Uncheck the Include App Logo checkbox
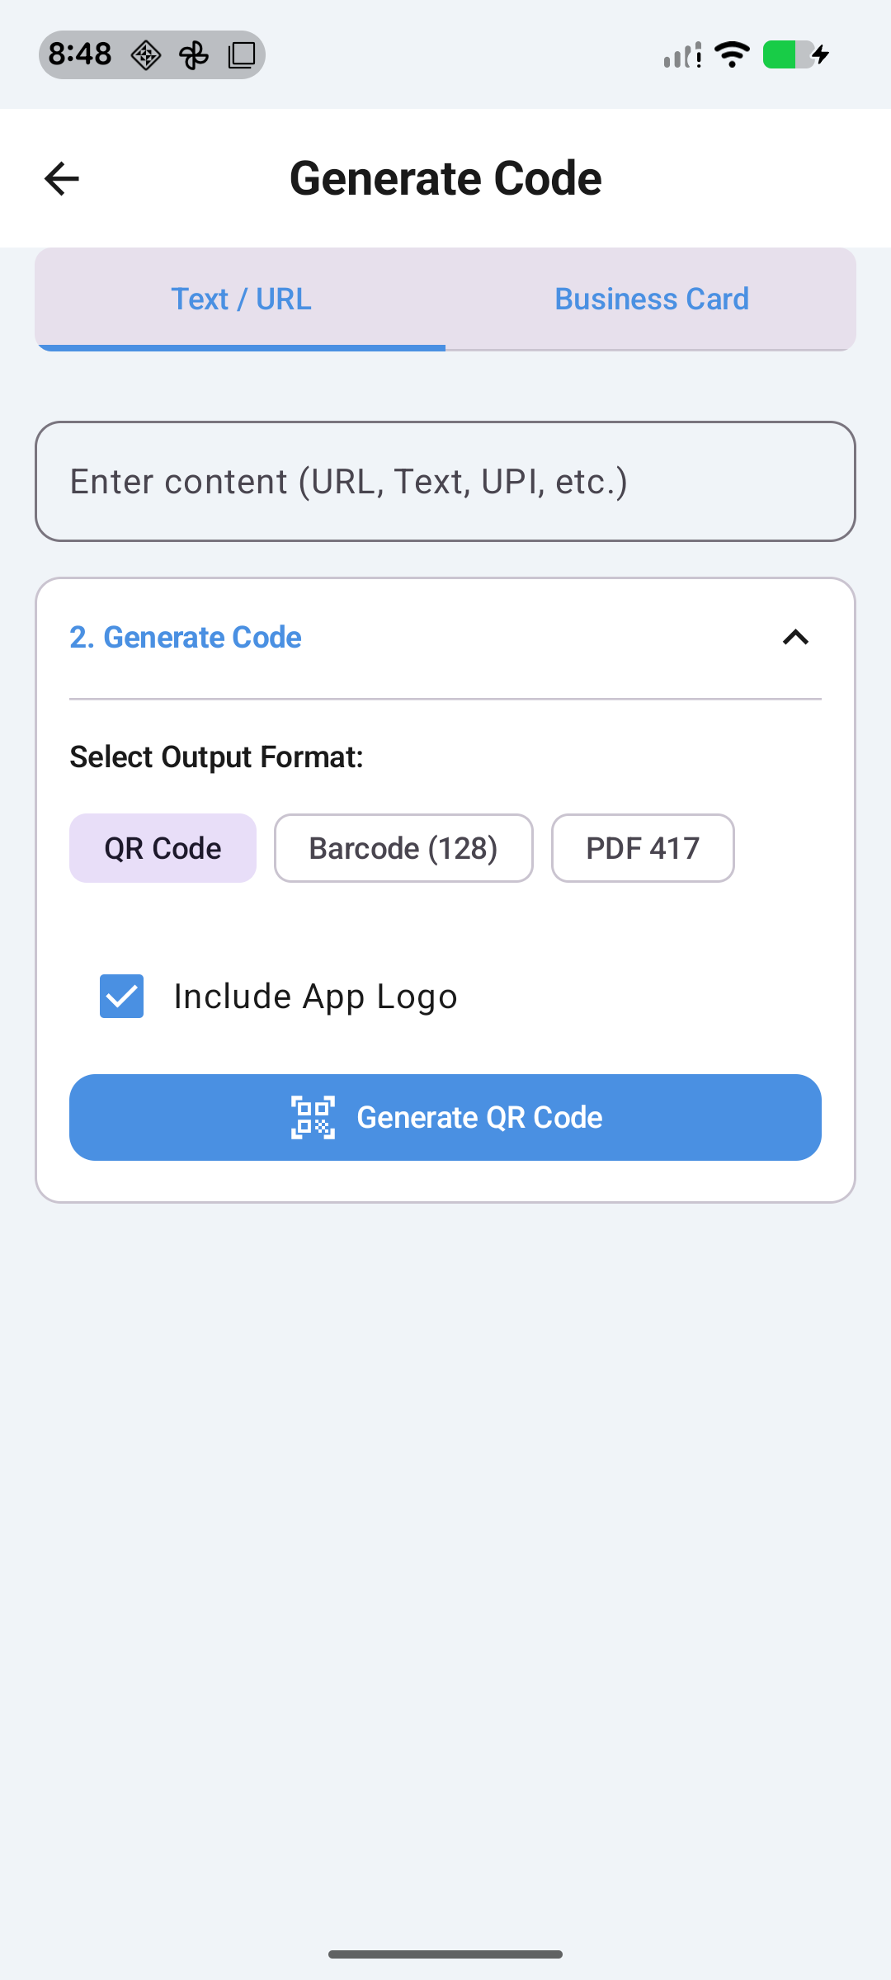The height and width of the screenshot is (1980, 891). pos(121,996)
